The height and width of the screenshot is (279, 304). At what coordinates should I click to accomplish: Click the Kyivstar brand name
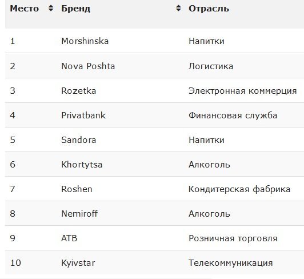(78, 263)
